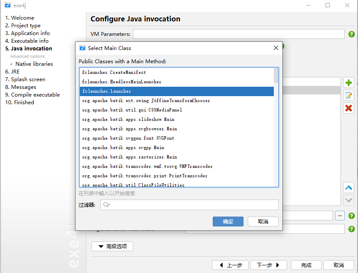Open step 8. Messages
Viewport: 358px width, 273px height.
click(x=21, y=87)
